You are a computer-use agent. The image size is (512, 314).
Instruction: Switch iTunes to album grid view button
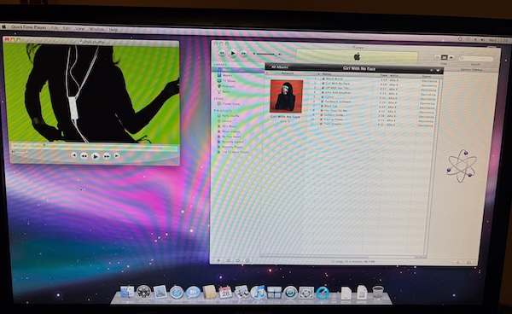click(444, 57)
